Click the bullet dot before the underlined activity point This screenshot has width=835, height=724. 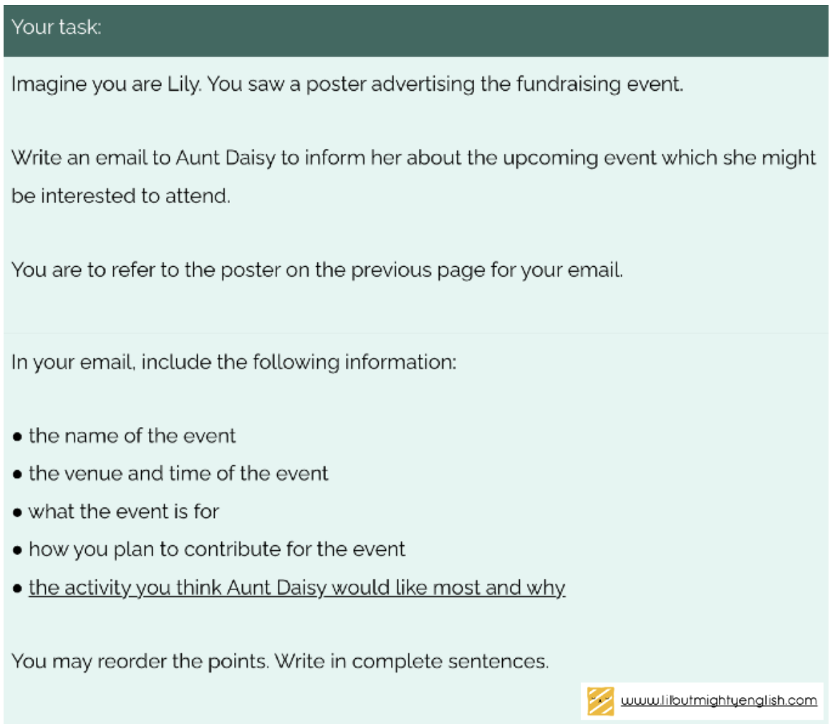(18, 589)
